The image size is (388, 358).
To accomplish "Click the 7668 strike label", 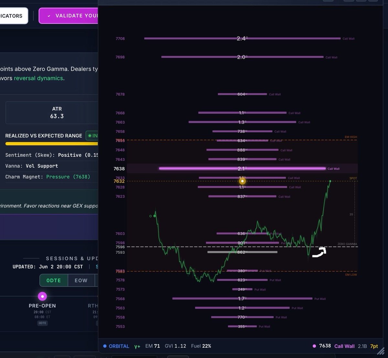I will coord(120,113).
